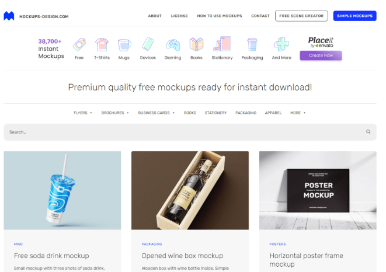Expand the Brochures dropdown menu
The height and width of the screenshot is (272, 386).
(x=115, y=113)
